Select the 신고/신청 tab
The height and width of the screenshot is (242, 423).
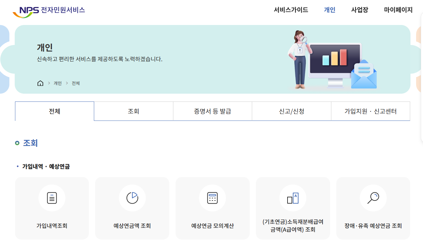291,111
